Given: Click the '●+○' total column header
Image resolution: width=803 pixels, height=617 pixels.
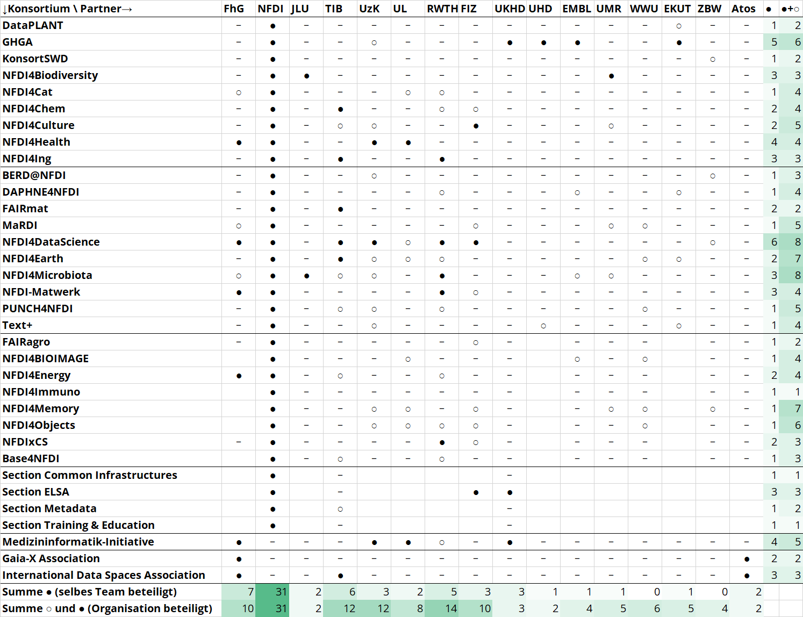Looking at the screenshot, I should pos(791,9).
